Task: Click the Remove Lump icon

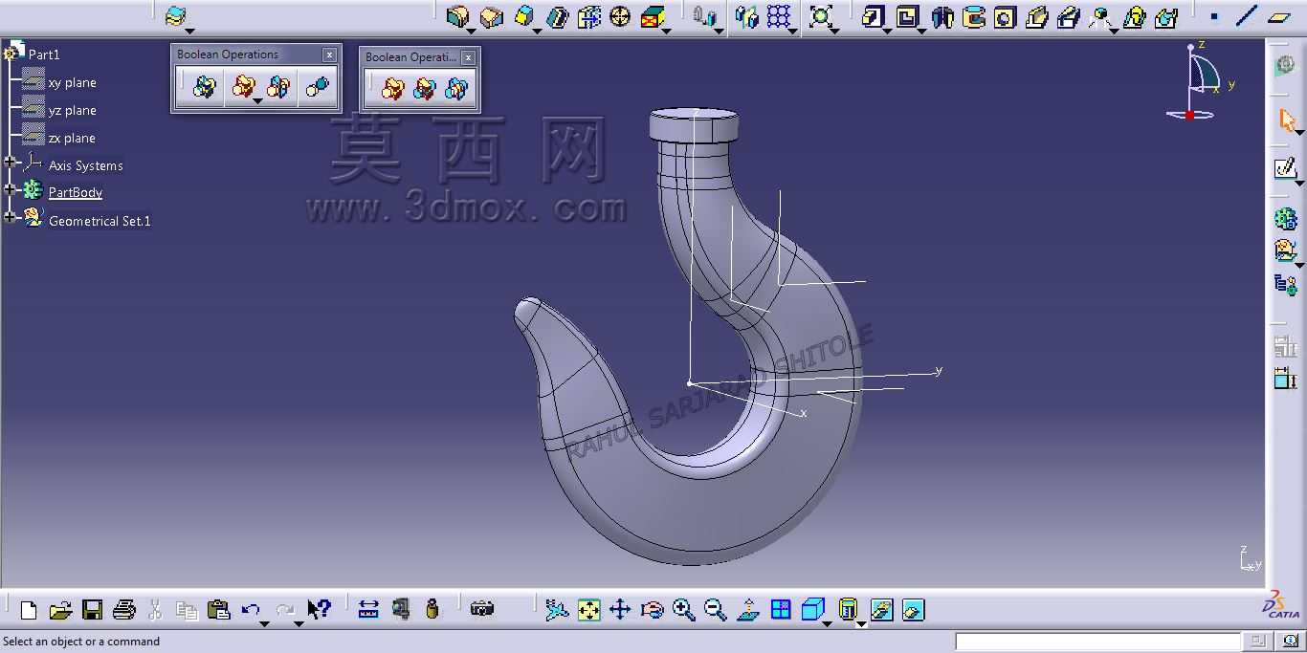Action: [x=316, y=88]
